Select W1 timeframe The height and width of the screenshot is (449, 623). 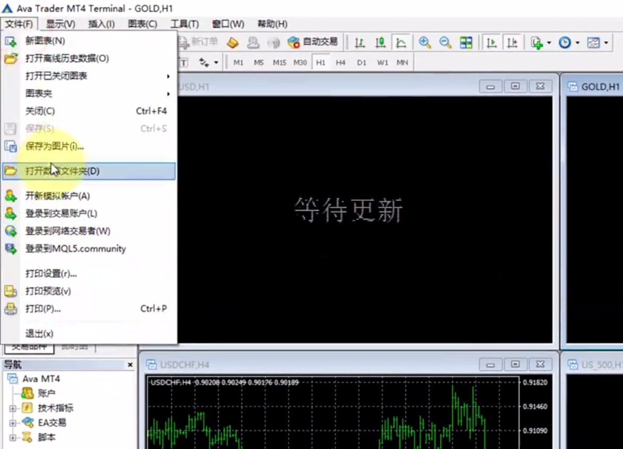click(382, 63)
